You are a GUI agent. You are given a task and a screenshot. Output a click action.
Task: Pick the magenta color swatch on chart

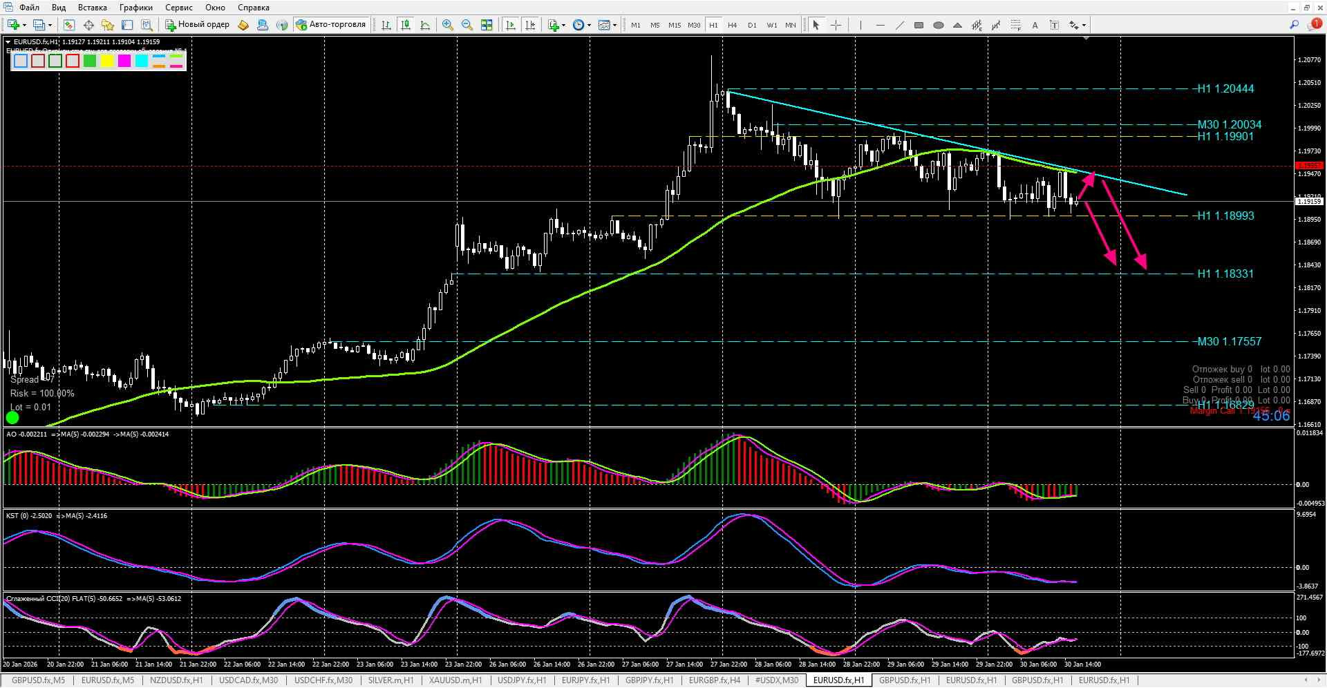click(x=124, y=61)
